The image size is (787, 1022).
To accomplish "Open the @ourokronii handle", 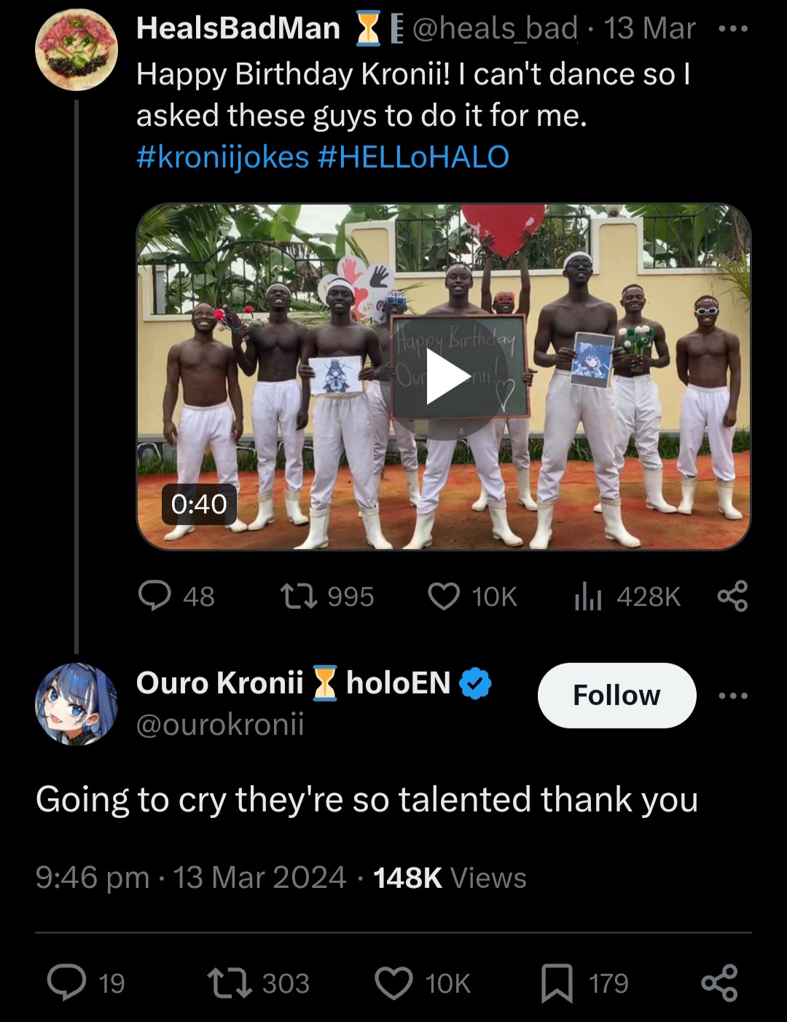I will tap(220, 725).
